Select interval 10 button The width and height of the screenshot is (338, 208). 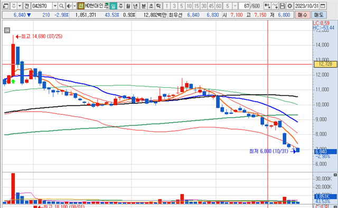point(189,6)
